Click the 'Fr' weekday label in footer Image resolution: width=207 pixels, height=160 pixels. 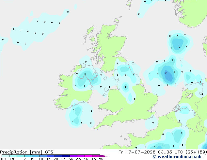pos(121,152)
